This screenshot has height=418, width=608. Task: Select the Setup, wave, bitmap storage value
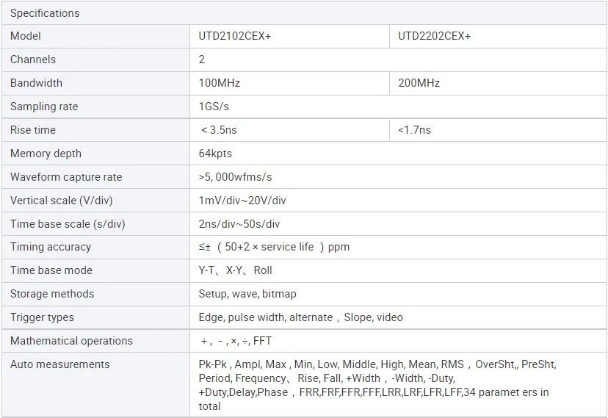point(247,294)
